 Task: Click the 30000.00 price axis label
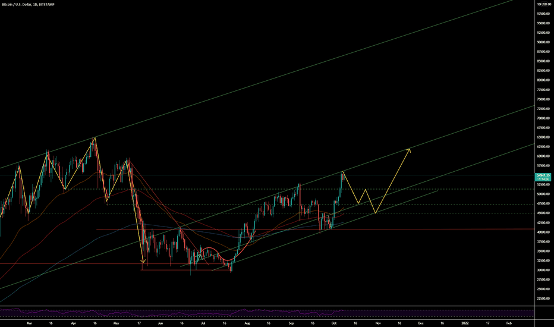coord(543,270)
